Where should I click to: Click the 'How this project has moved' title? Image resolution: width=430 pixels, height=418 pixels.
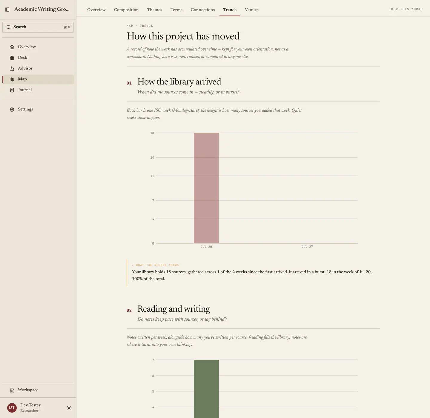click(183, 36)
